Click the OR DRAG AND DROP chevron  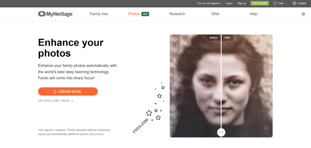click(x=72, y=101)
